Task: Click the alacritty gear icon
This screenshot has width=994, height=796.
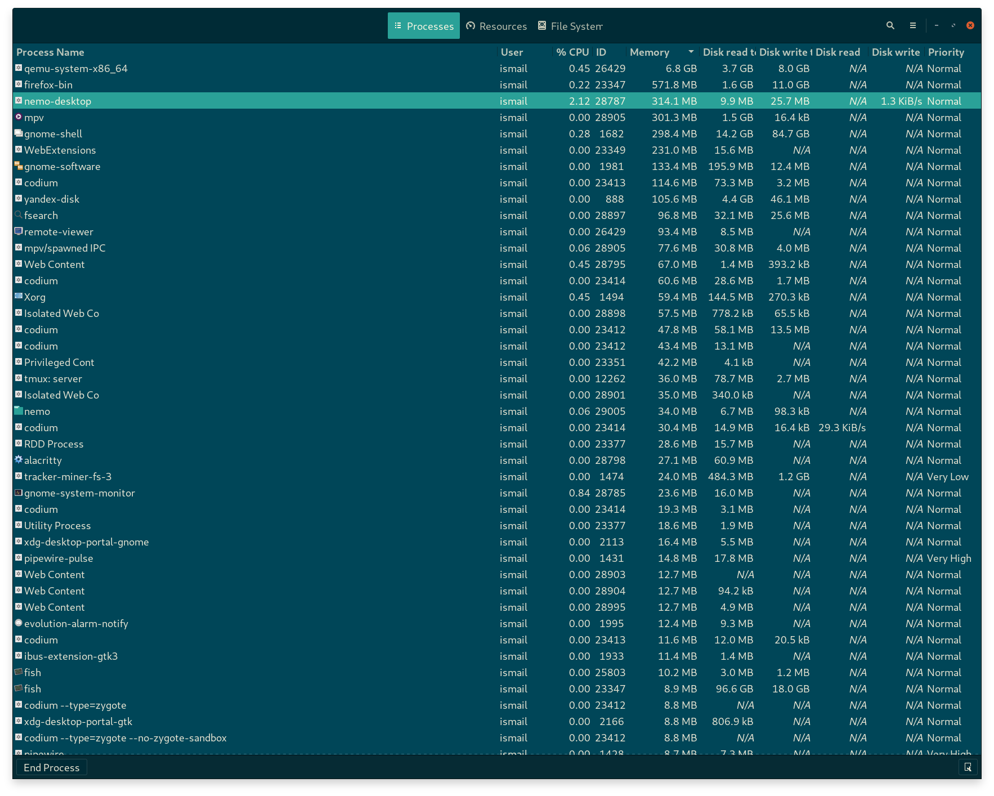Action: coord(18,460)
